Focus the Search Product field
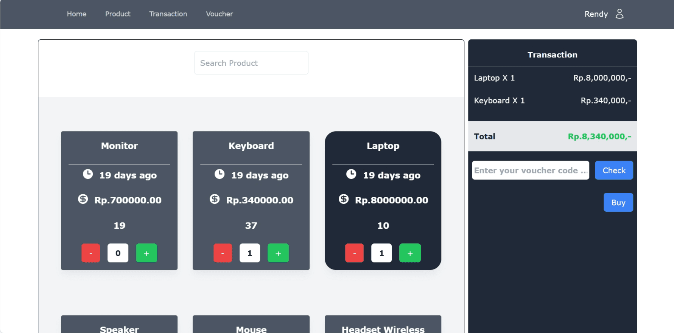Viewport: 674px width, 333px height. pyautogui.click(x=251, y=63)
